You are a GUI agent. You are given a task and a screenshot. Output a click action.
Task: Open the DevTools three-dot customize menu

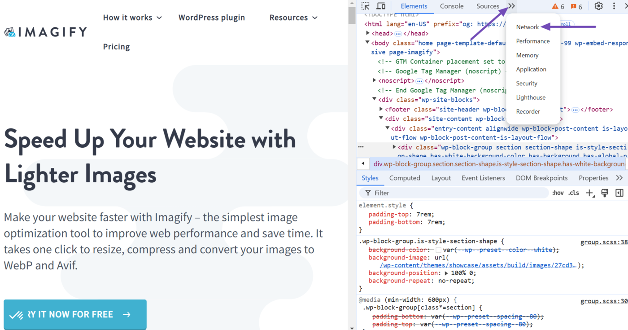pos(614,6)
